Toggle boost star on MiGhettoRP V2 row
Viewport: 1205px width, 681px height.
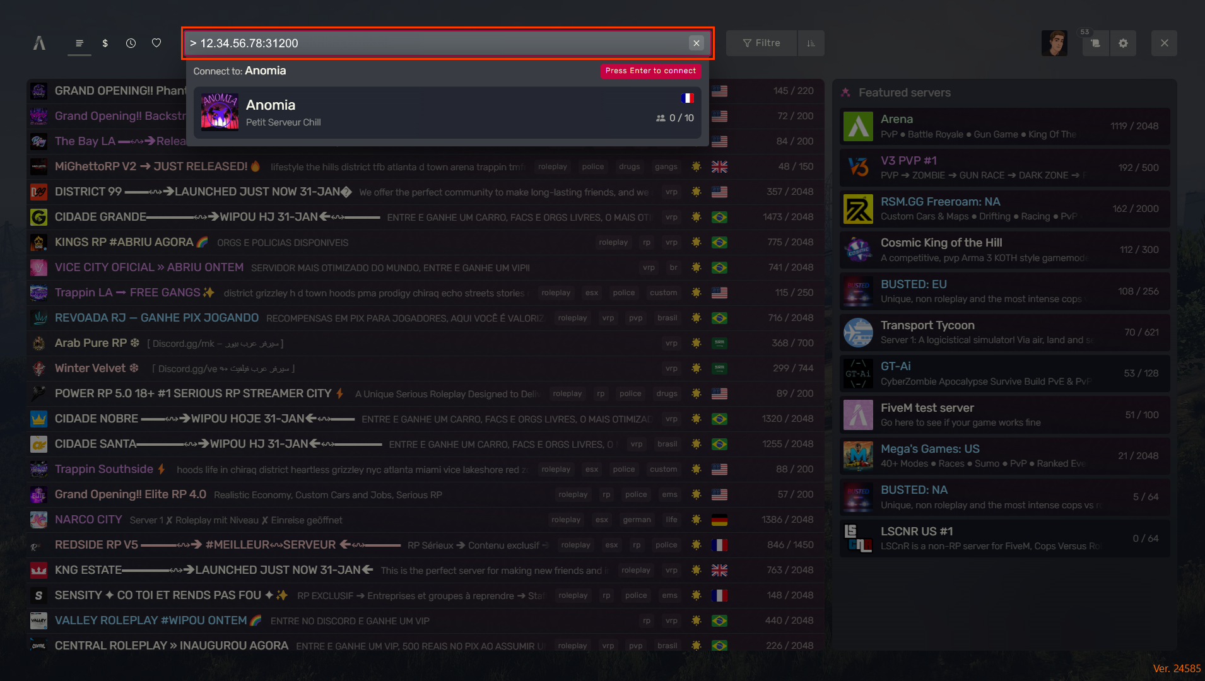(x=696, y=166)
